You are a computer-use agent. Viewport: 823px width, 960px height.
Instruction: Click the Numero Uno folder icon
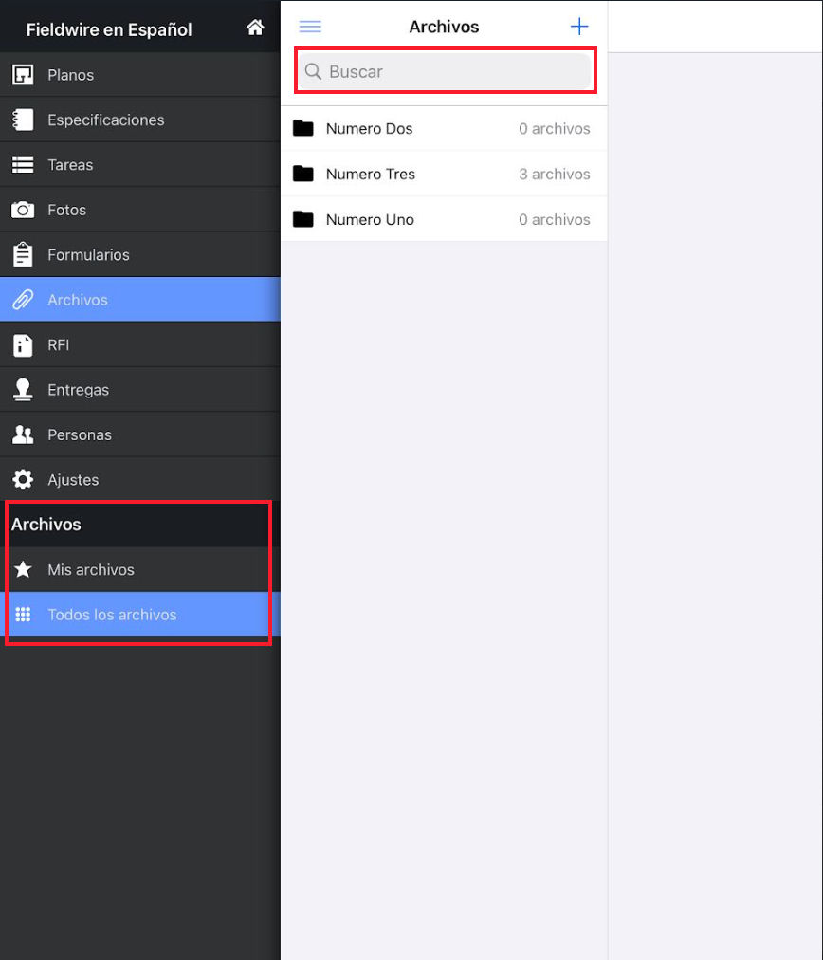pos(302,219)
